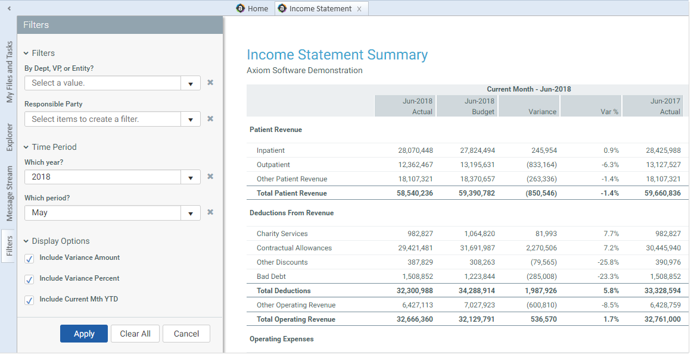Collapse the Filters section

coord(26,54)
